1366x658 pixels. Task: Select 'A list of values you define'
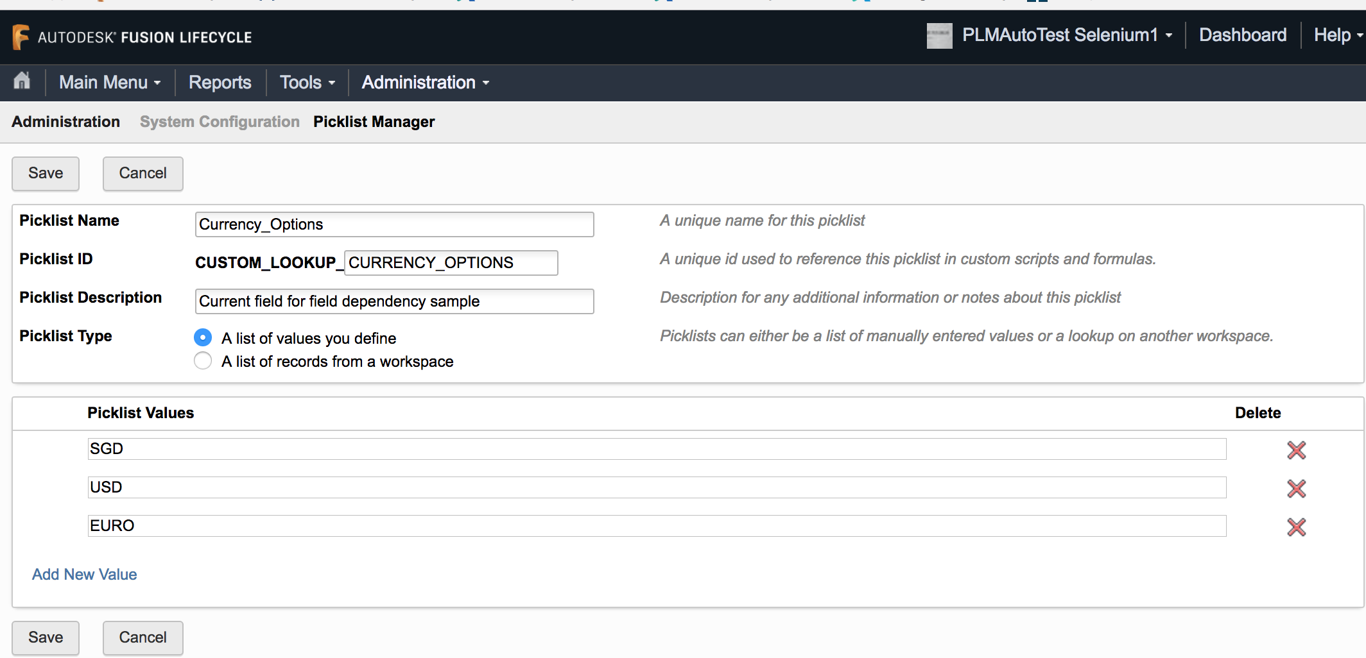pos(202,337)
